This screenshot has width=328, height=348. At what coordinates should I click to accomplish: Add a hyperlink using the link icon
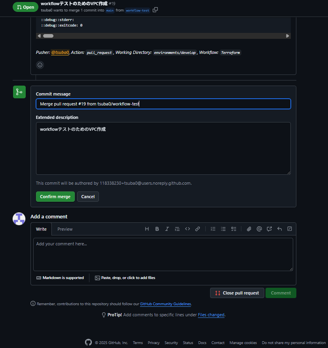click(197, 229)
